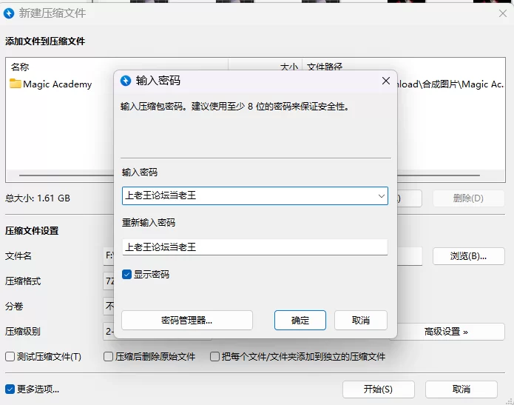Open the 分卷 dropdown in main window
This screenshot has width=514, height=405.
109,307
